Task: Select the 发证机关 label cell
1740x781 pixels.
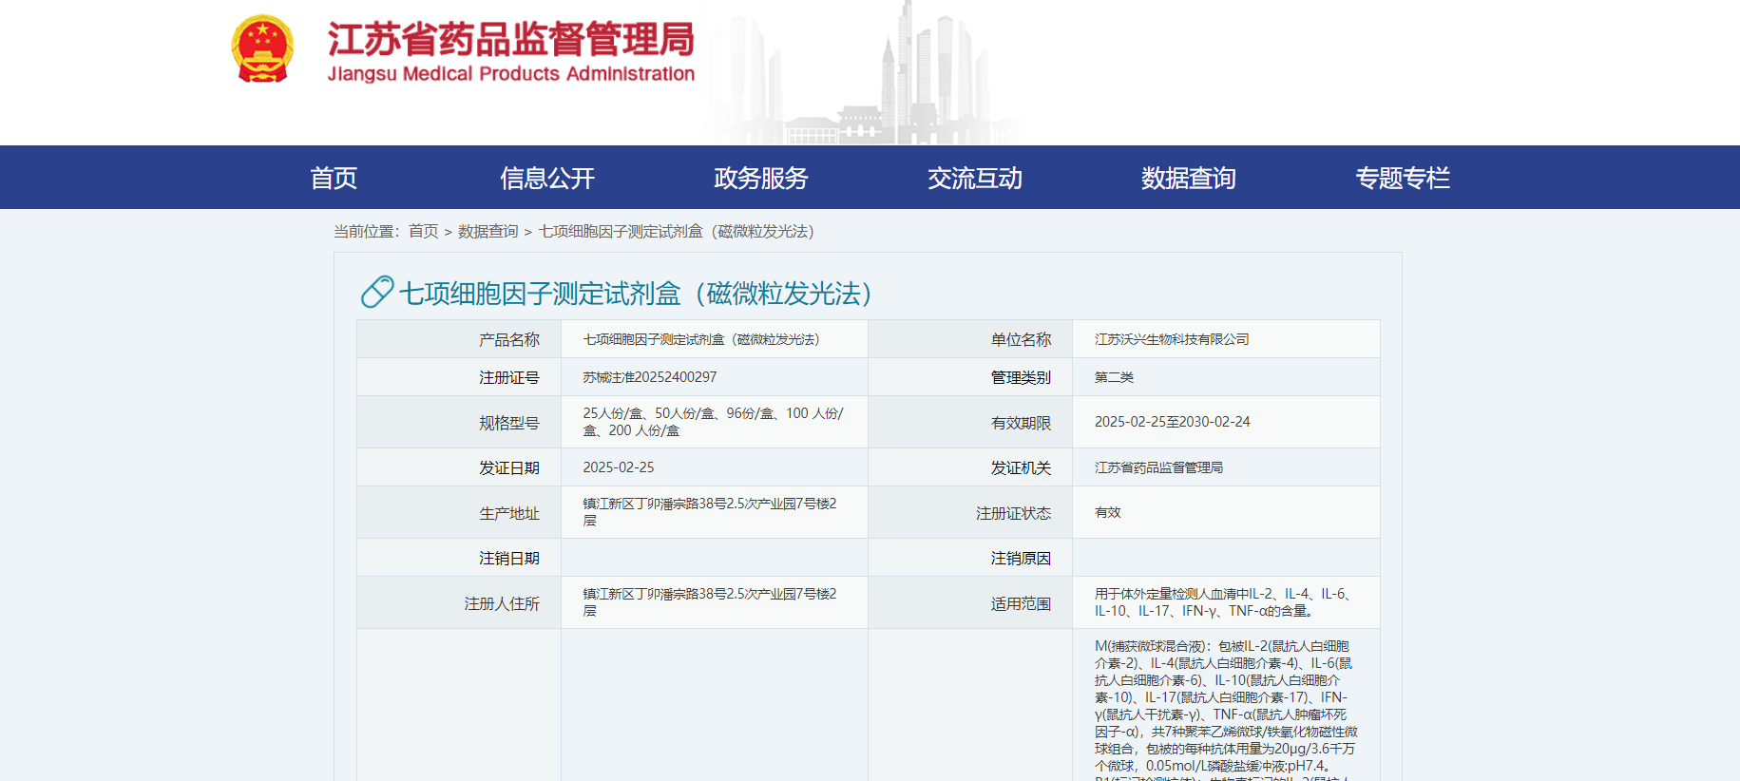Action: (x=970, y=467)
